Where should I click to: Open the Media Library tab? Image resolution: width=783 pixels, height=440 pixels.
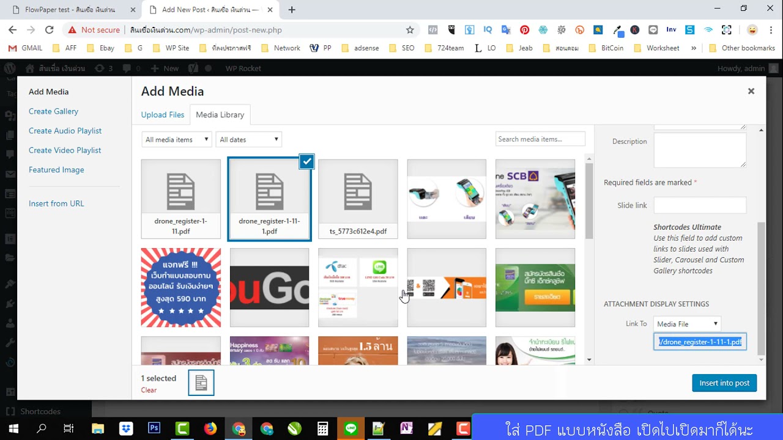tap(220, 115)
